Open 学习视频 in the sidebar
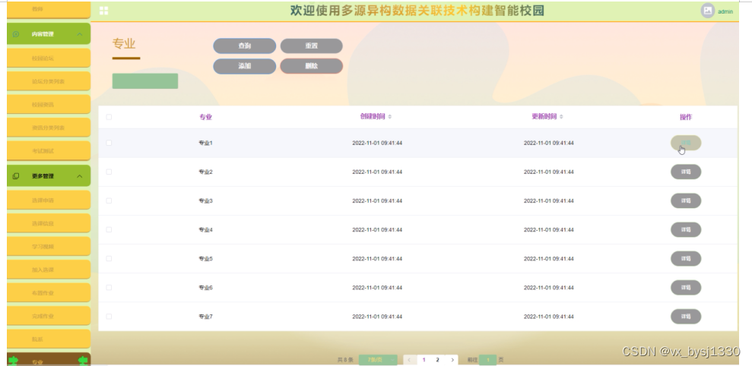The image size is (752, 366). click(49, 247)
